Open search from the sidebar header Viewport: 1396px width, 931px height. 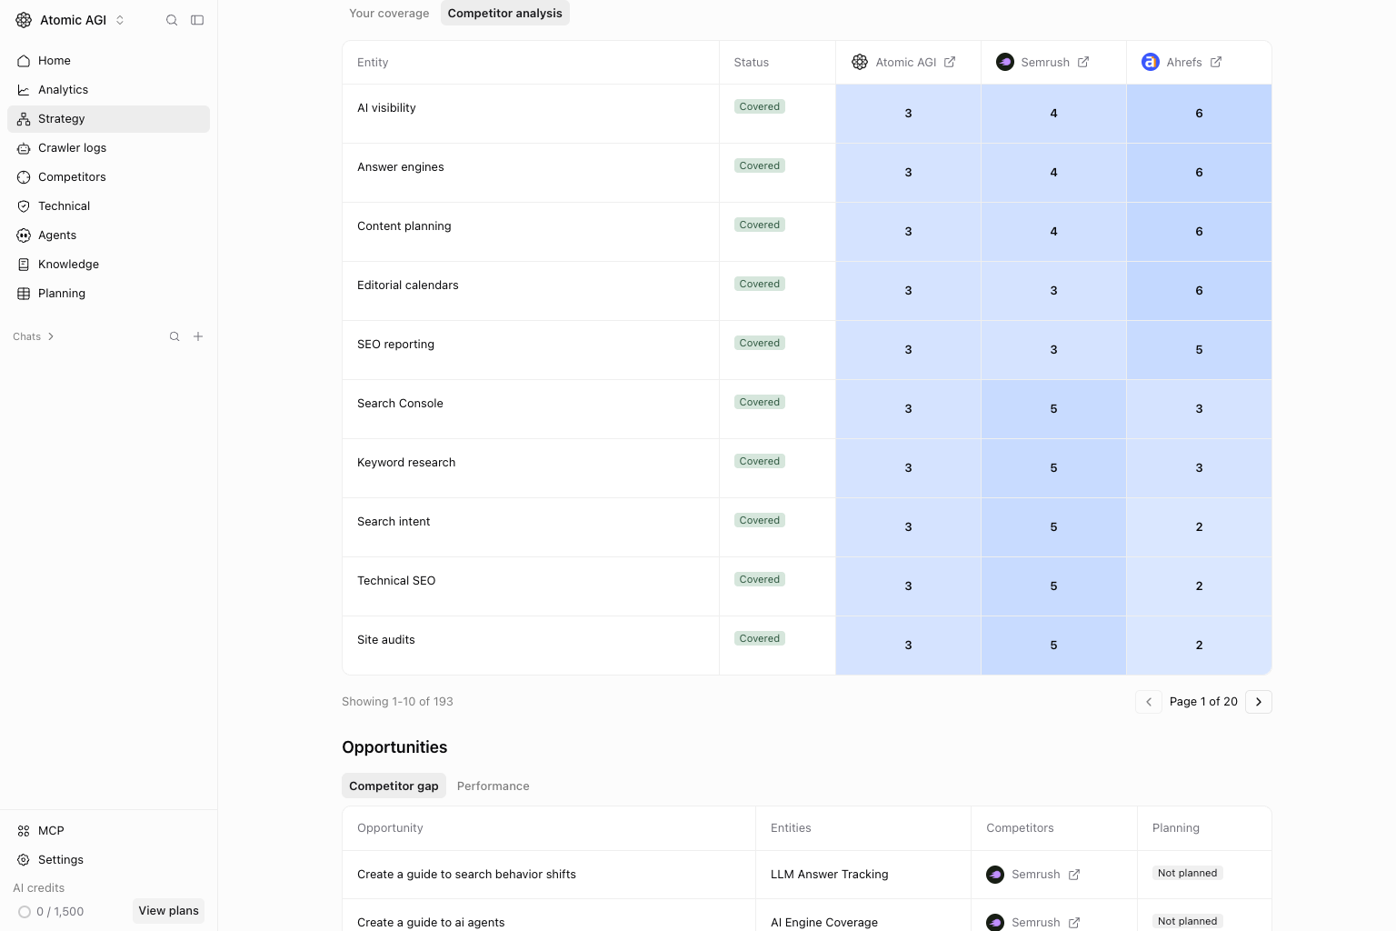coord(172,20)
